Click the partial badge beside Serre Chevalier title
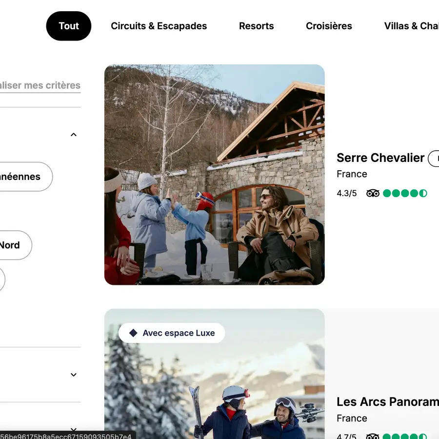This screenshot has height=439, width=439. [x=434, y=159]
